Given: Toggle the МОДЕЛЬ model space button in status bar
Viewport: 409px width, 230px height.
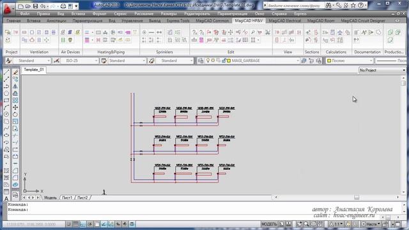Looking at the screenshot, I should (269, 224).
